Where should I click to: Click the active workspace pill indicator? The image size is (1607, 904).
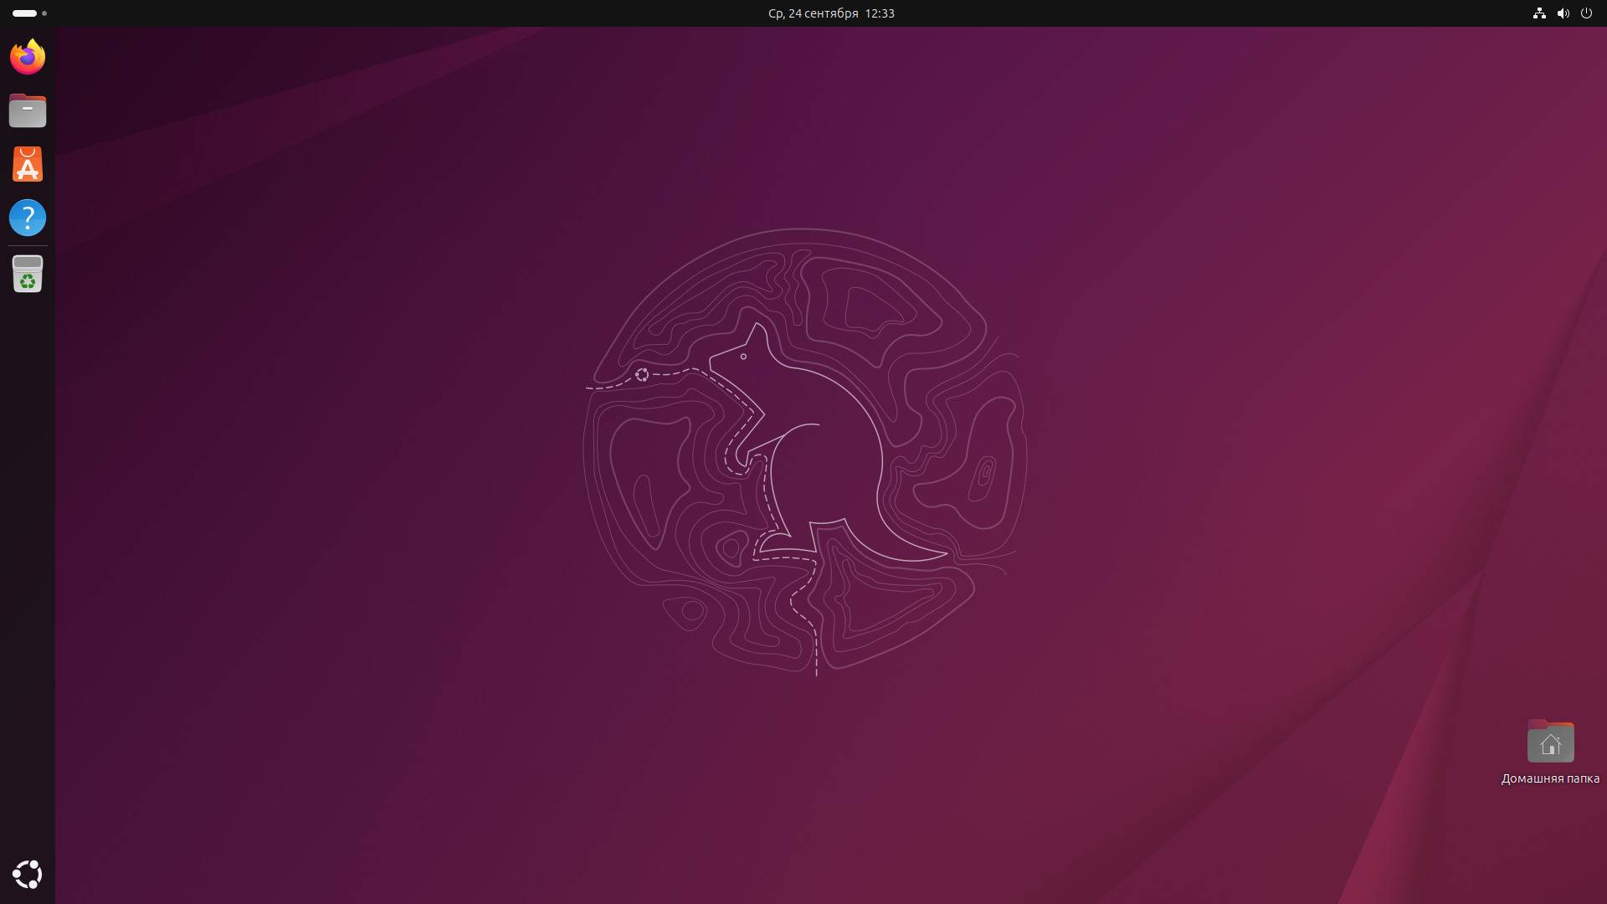coord(24,13)
